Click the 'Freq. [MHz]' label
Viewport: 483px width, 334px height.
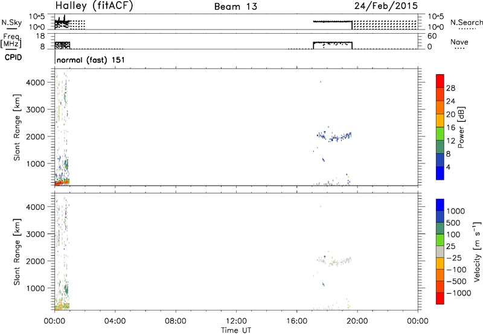[x=12, y=40]
